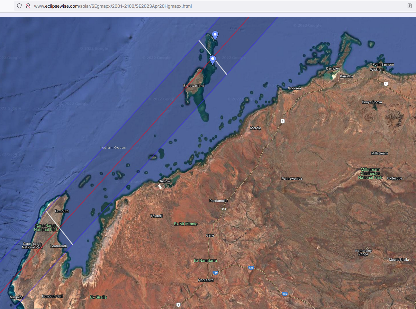
Task: Click the northernmost blue map pin
Action: [215, 35]
